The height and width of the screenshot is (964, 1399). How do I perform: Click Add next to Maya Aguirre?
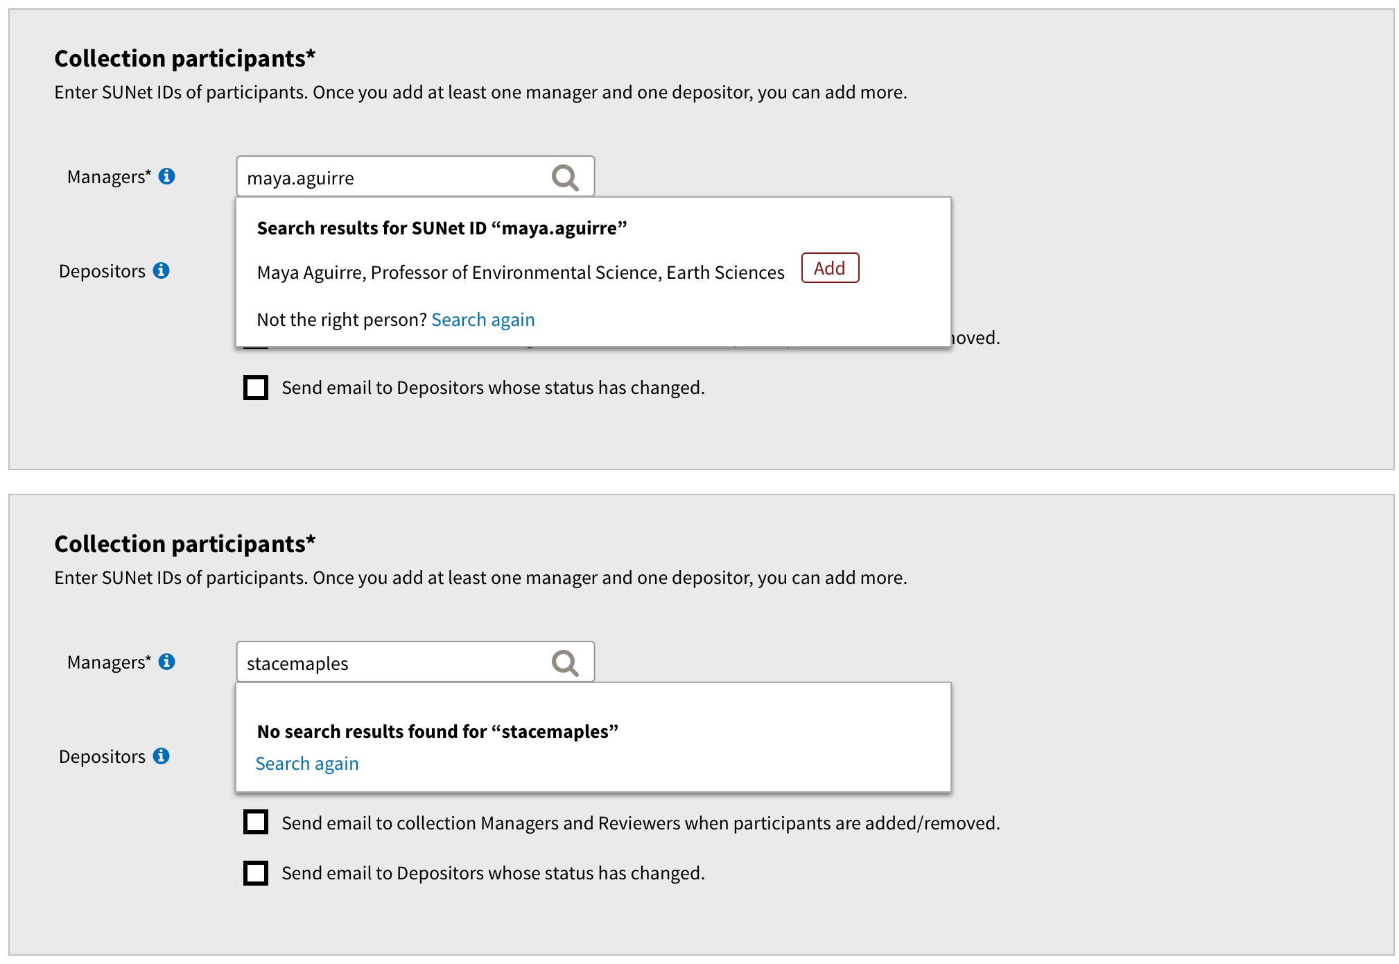(829, 268)
